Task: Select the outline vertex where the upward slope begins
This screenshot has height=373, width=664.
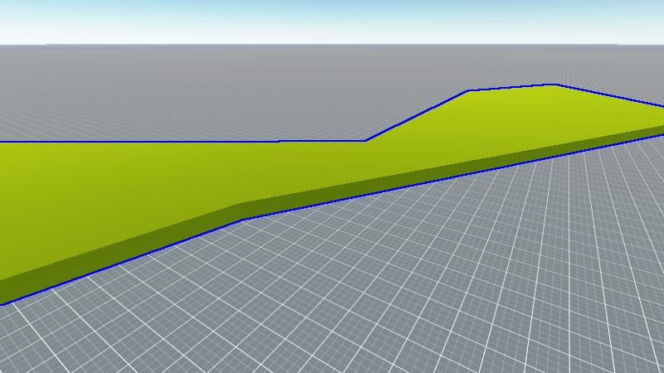Action: [365, 141]
